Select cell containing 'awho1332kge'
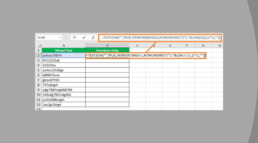 [x=64, y=70]
